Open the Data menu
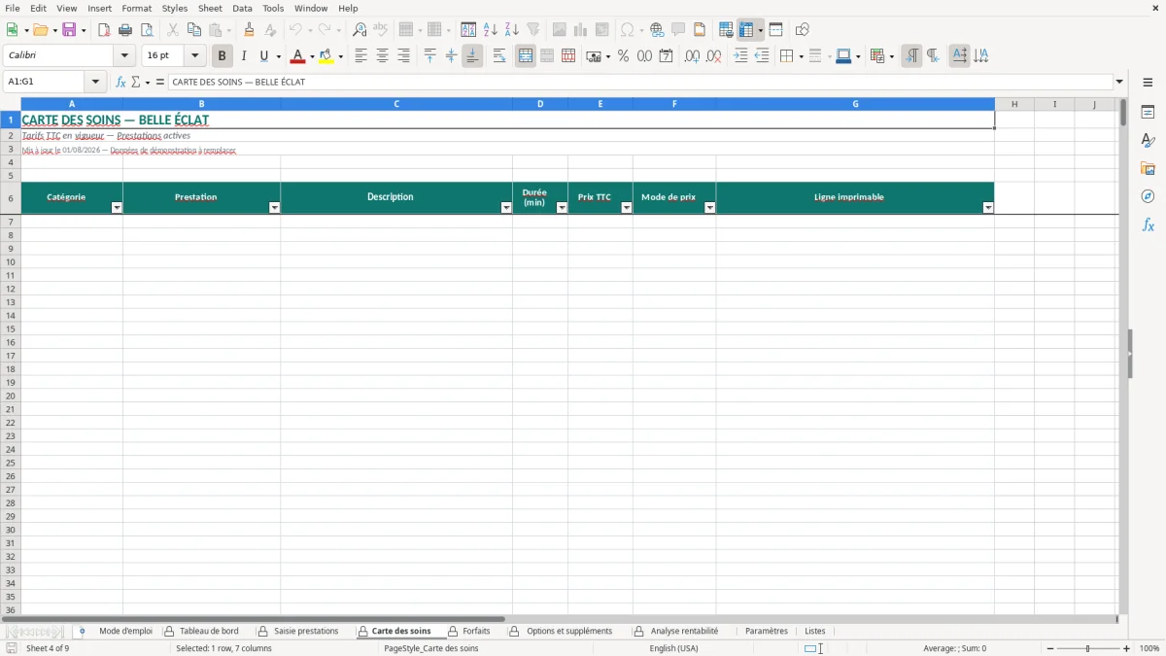Screen dimensions: 1166x656 tap(242, 8)
